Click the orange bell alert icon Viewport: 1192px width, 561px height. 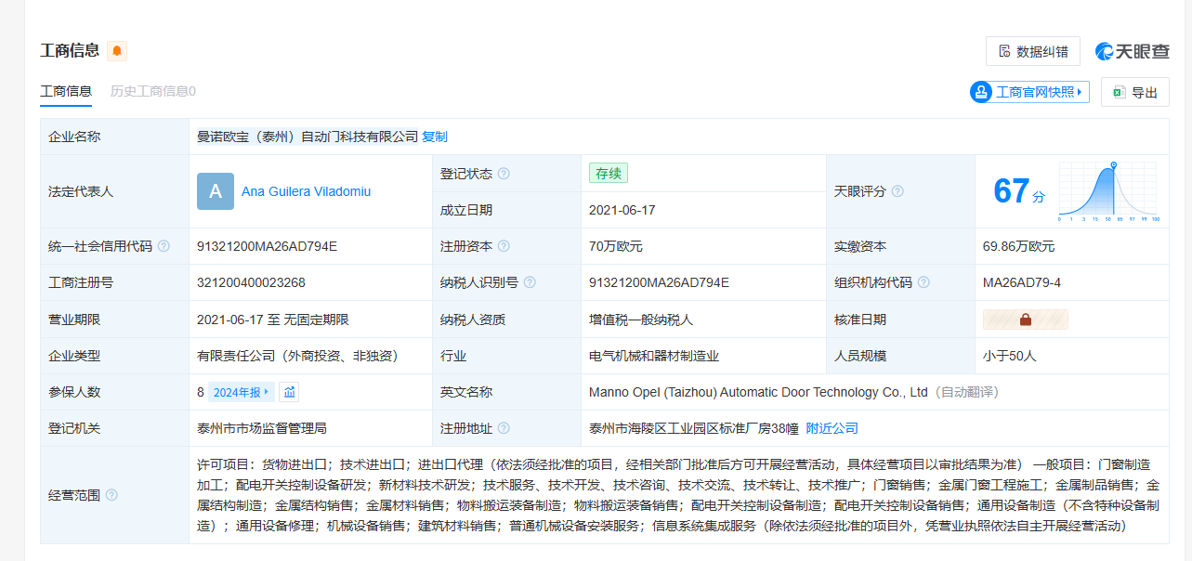click(117, 51)
